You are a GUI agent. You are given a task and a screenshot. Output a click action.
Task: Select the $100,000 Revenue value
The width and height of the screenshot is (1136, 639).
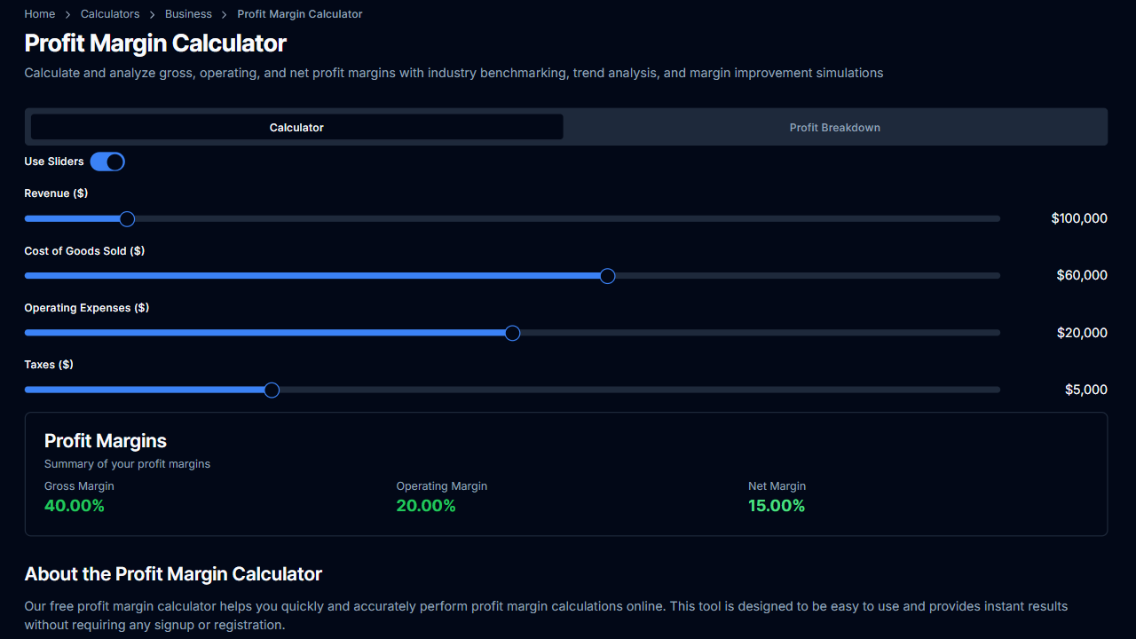tap(1079, 218)
